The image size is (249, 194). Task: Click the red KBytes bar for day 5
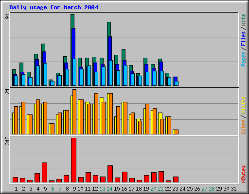coord(44,173)
